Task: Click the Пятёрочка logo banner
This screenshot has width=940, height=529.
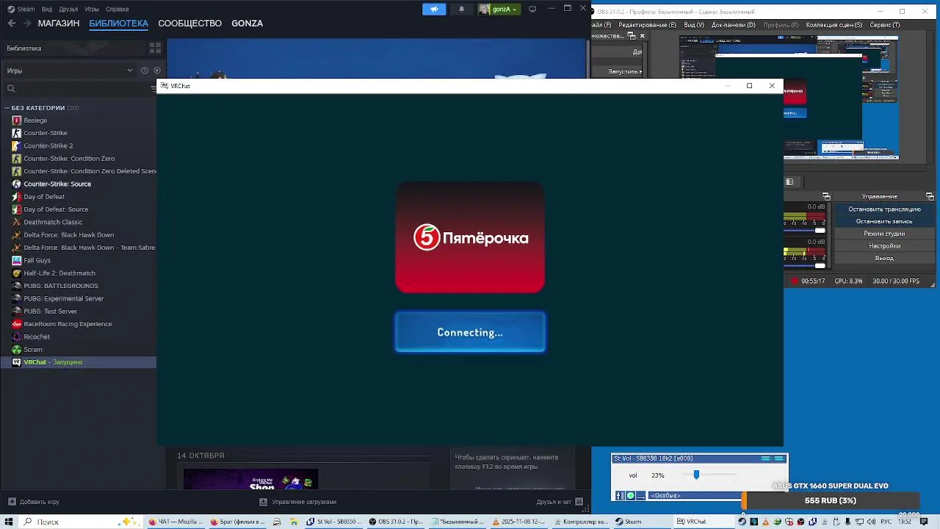Action: pos(470,237)
